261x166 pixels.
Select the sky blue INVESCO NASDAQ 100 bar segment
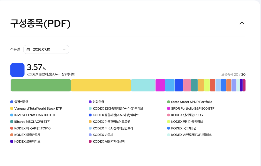170,85
